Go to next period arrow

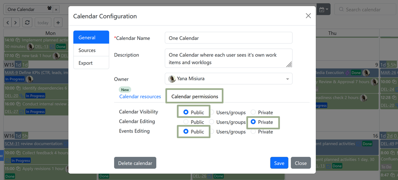[x=16, y=23]
